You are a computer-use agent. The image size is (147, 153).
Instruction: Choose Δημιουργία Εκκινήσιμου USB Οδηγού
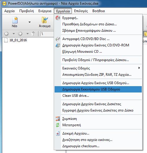(98, 89)
